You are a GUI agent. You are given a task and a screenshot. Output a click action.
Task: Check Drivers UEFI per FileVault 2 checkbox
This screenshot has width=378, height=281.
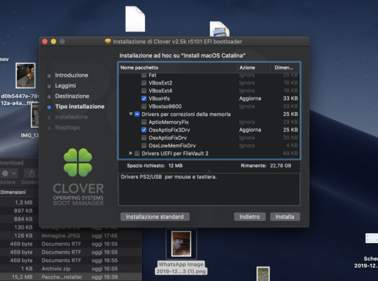click(x=137, y=153)
